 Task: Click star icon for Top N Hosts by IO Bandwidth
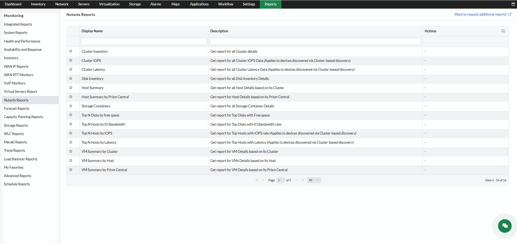71,124
